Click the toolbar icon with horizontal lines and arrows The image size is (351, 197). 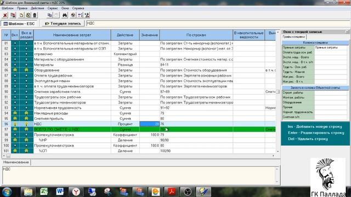click(80, 15)
